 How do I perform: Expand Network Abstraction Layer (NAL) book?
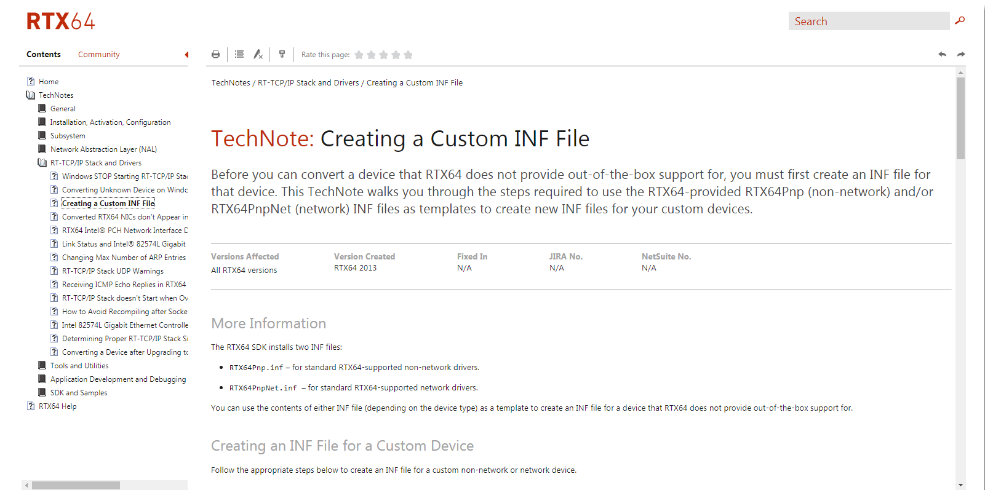tap(42, 149)
